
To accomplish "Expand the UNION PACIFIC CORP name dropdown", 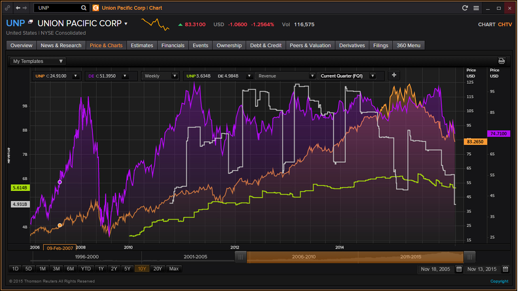I will 126,23.
